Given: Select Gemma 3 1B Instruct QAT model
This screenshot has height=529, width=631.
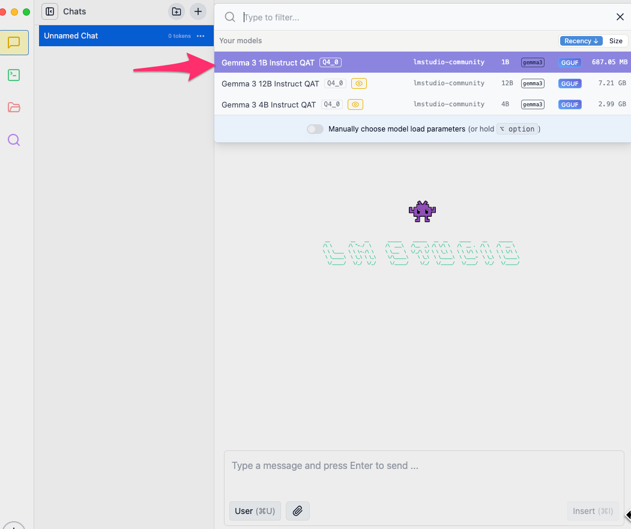Looking at the screenshot, I should click(x=423, y=62).
